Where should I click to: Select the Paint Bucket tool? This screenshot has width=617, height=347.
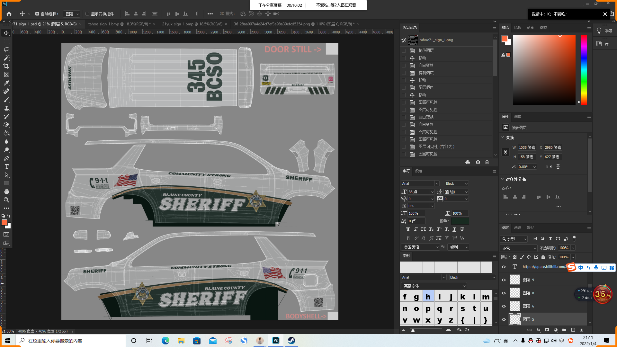pos(6,133)
